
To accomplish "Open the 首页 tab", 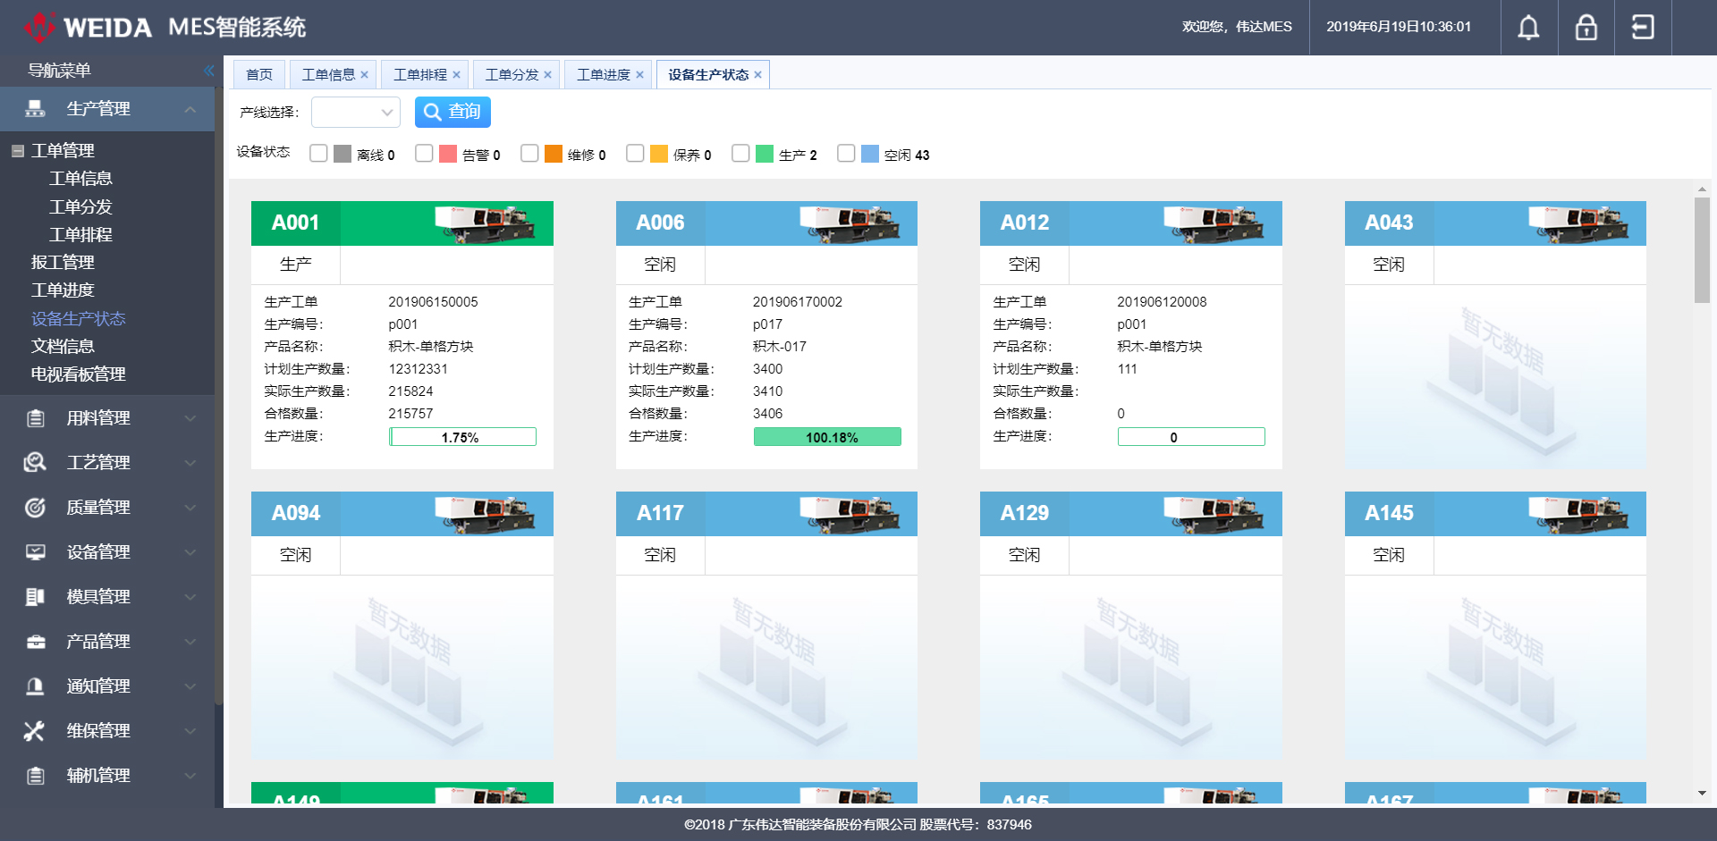I will tap(259, 75).
